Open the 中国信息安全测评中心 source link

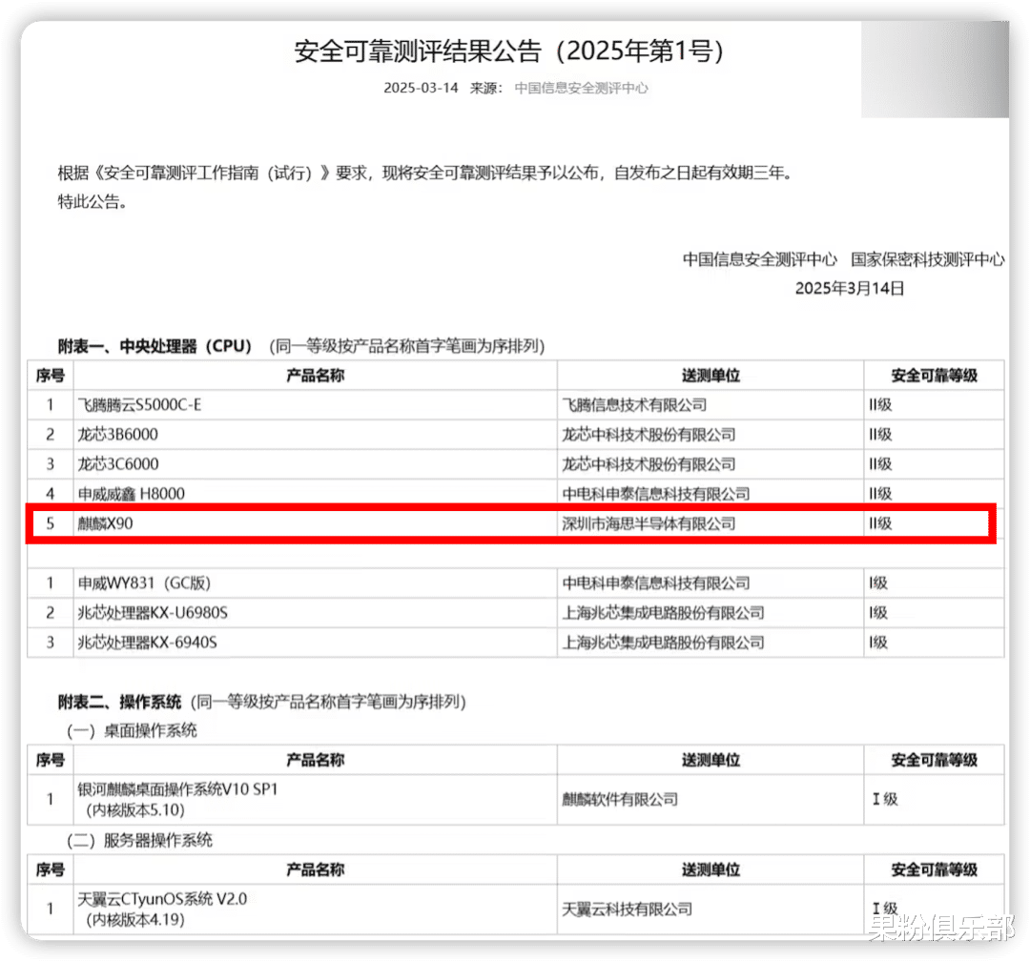tap(581, 88)
